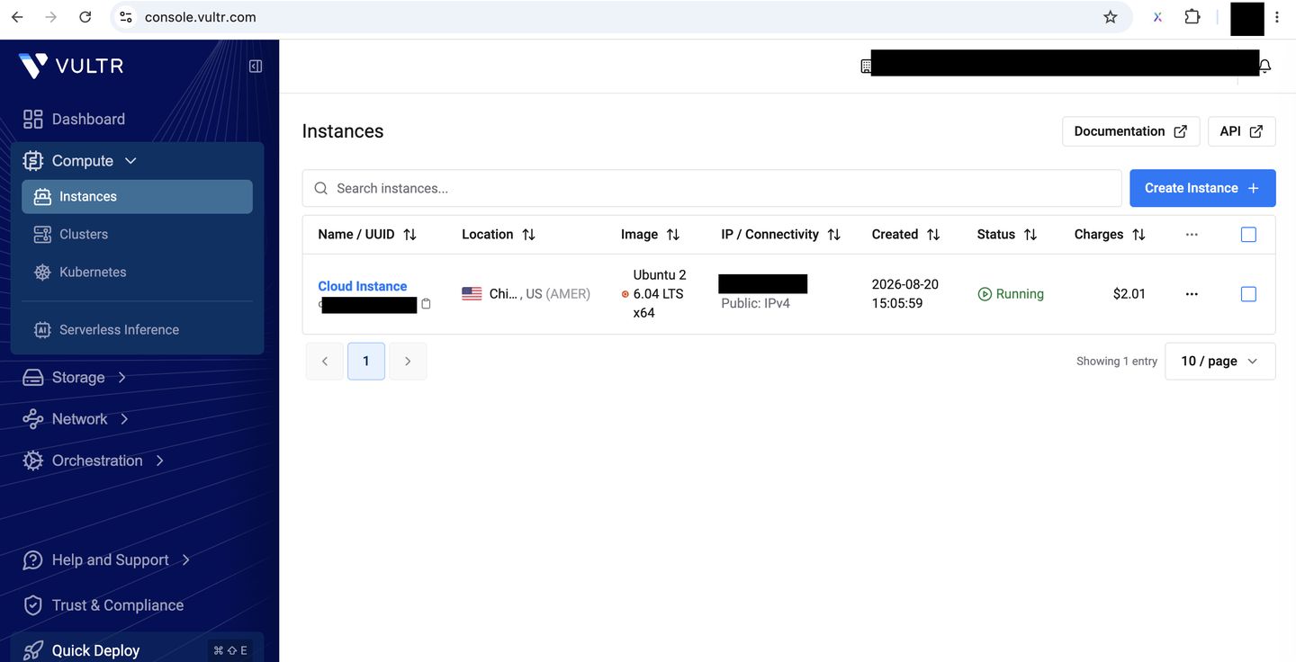Image resolution: width=1296 pixels, height=662 pixels.
Task: Go to previous page arrow
Action: (325, 361)
